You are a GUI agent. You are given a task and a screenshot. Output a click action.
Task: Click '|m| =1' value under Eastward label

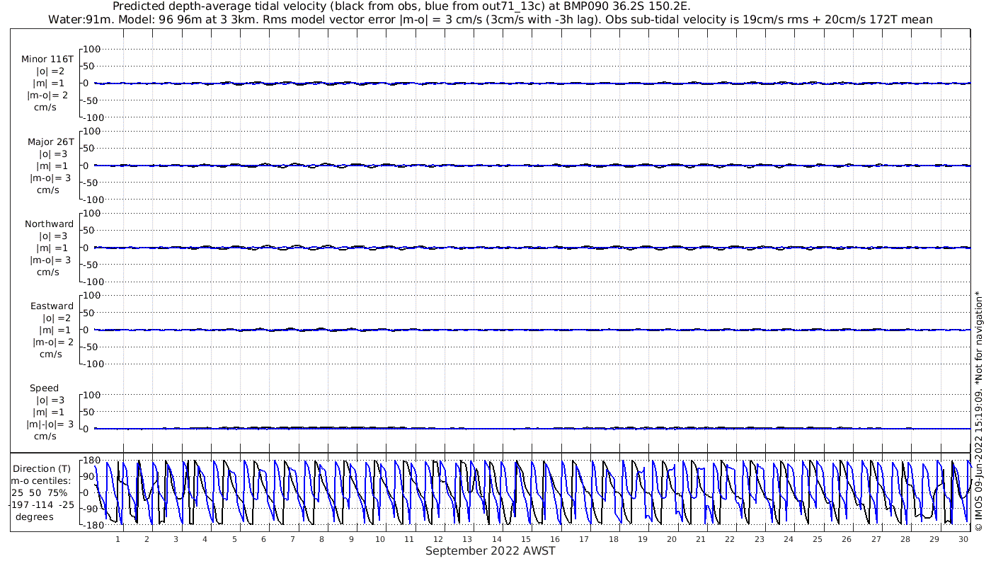click(x=55, y=330)
